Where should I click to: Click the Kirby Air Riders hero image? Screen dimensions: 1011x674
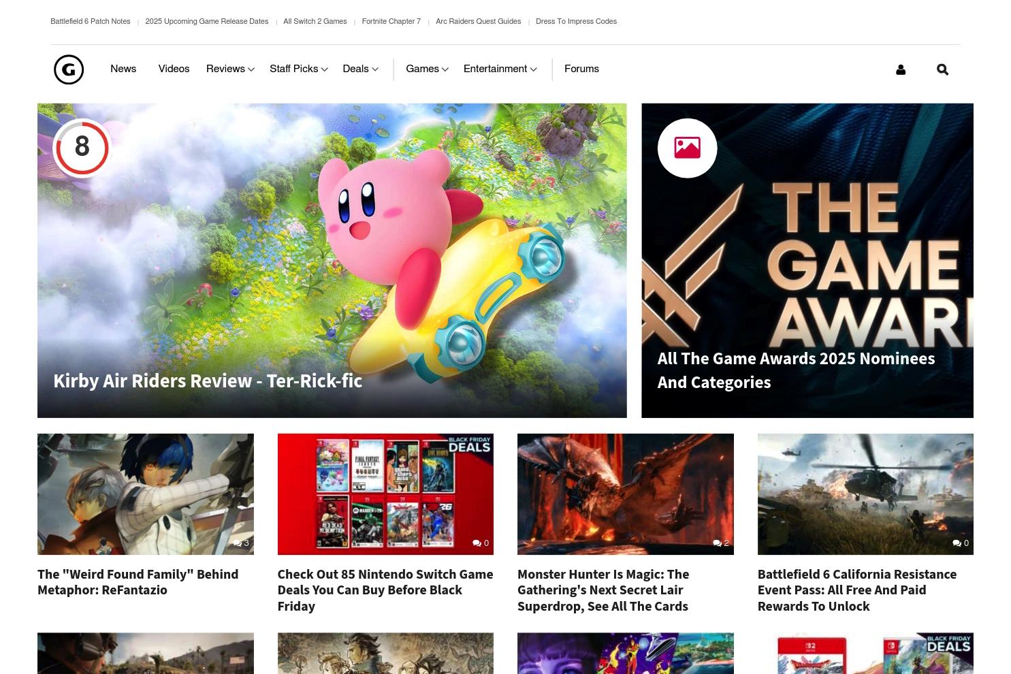[332, 261]
